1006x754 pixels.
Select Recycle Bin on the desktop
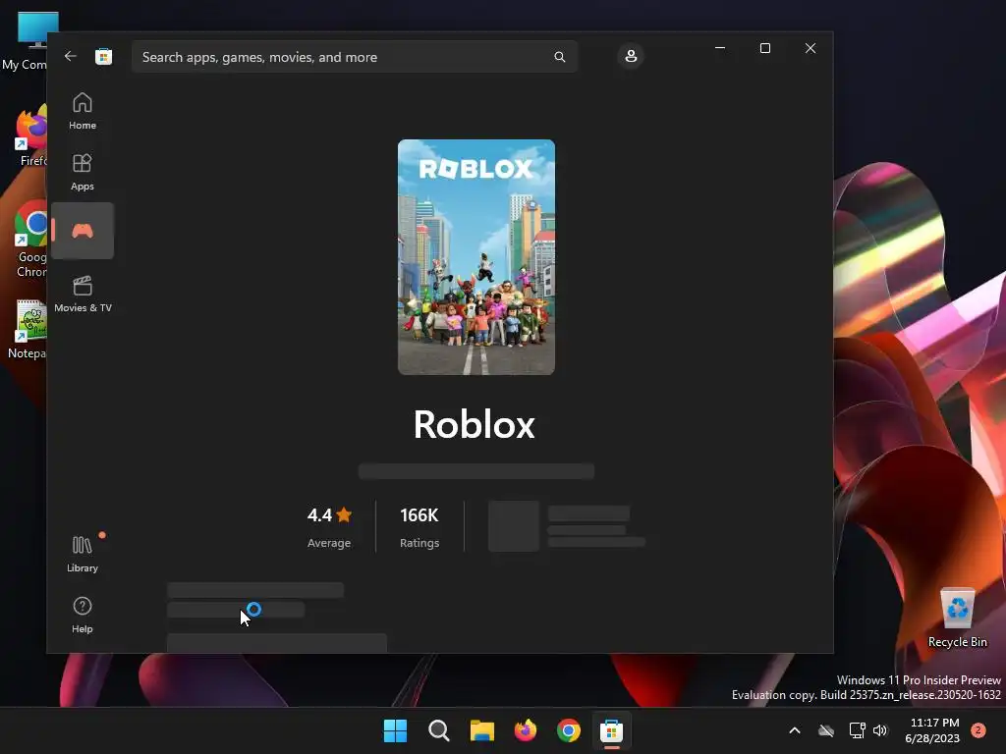pos(957,618)
